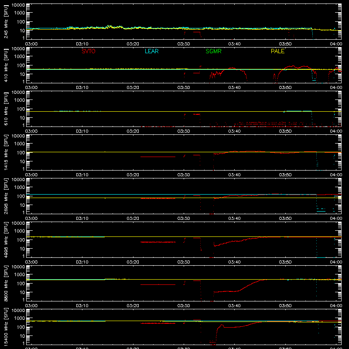Viewport: 349px width, 349px height.
Task: Click 03:40 time label below 610 MHz plot
Action: pos(234,131)
